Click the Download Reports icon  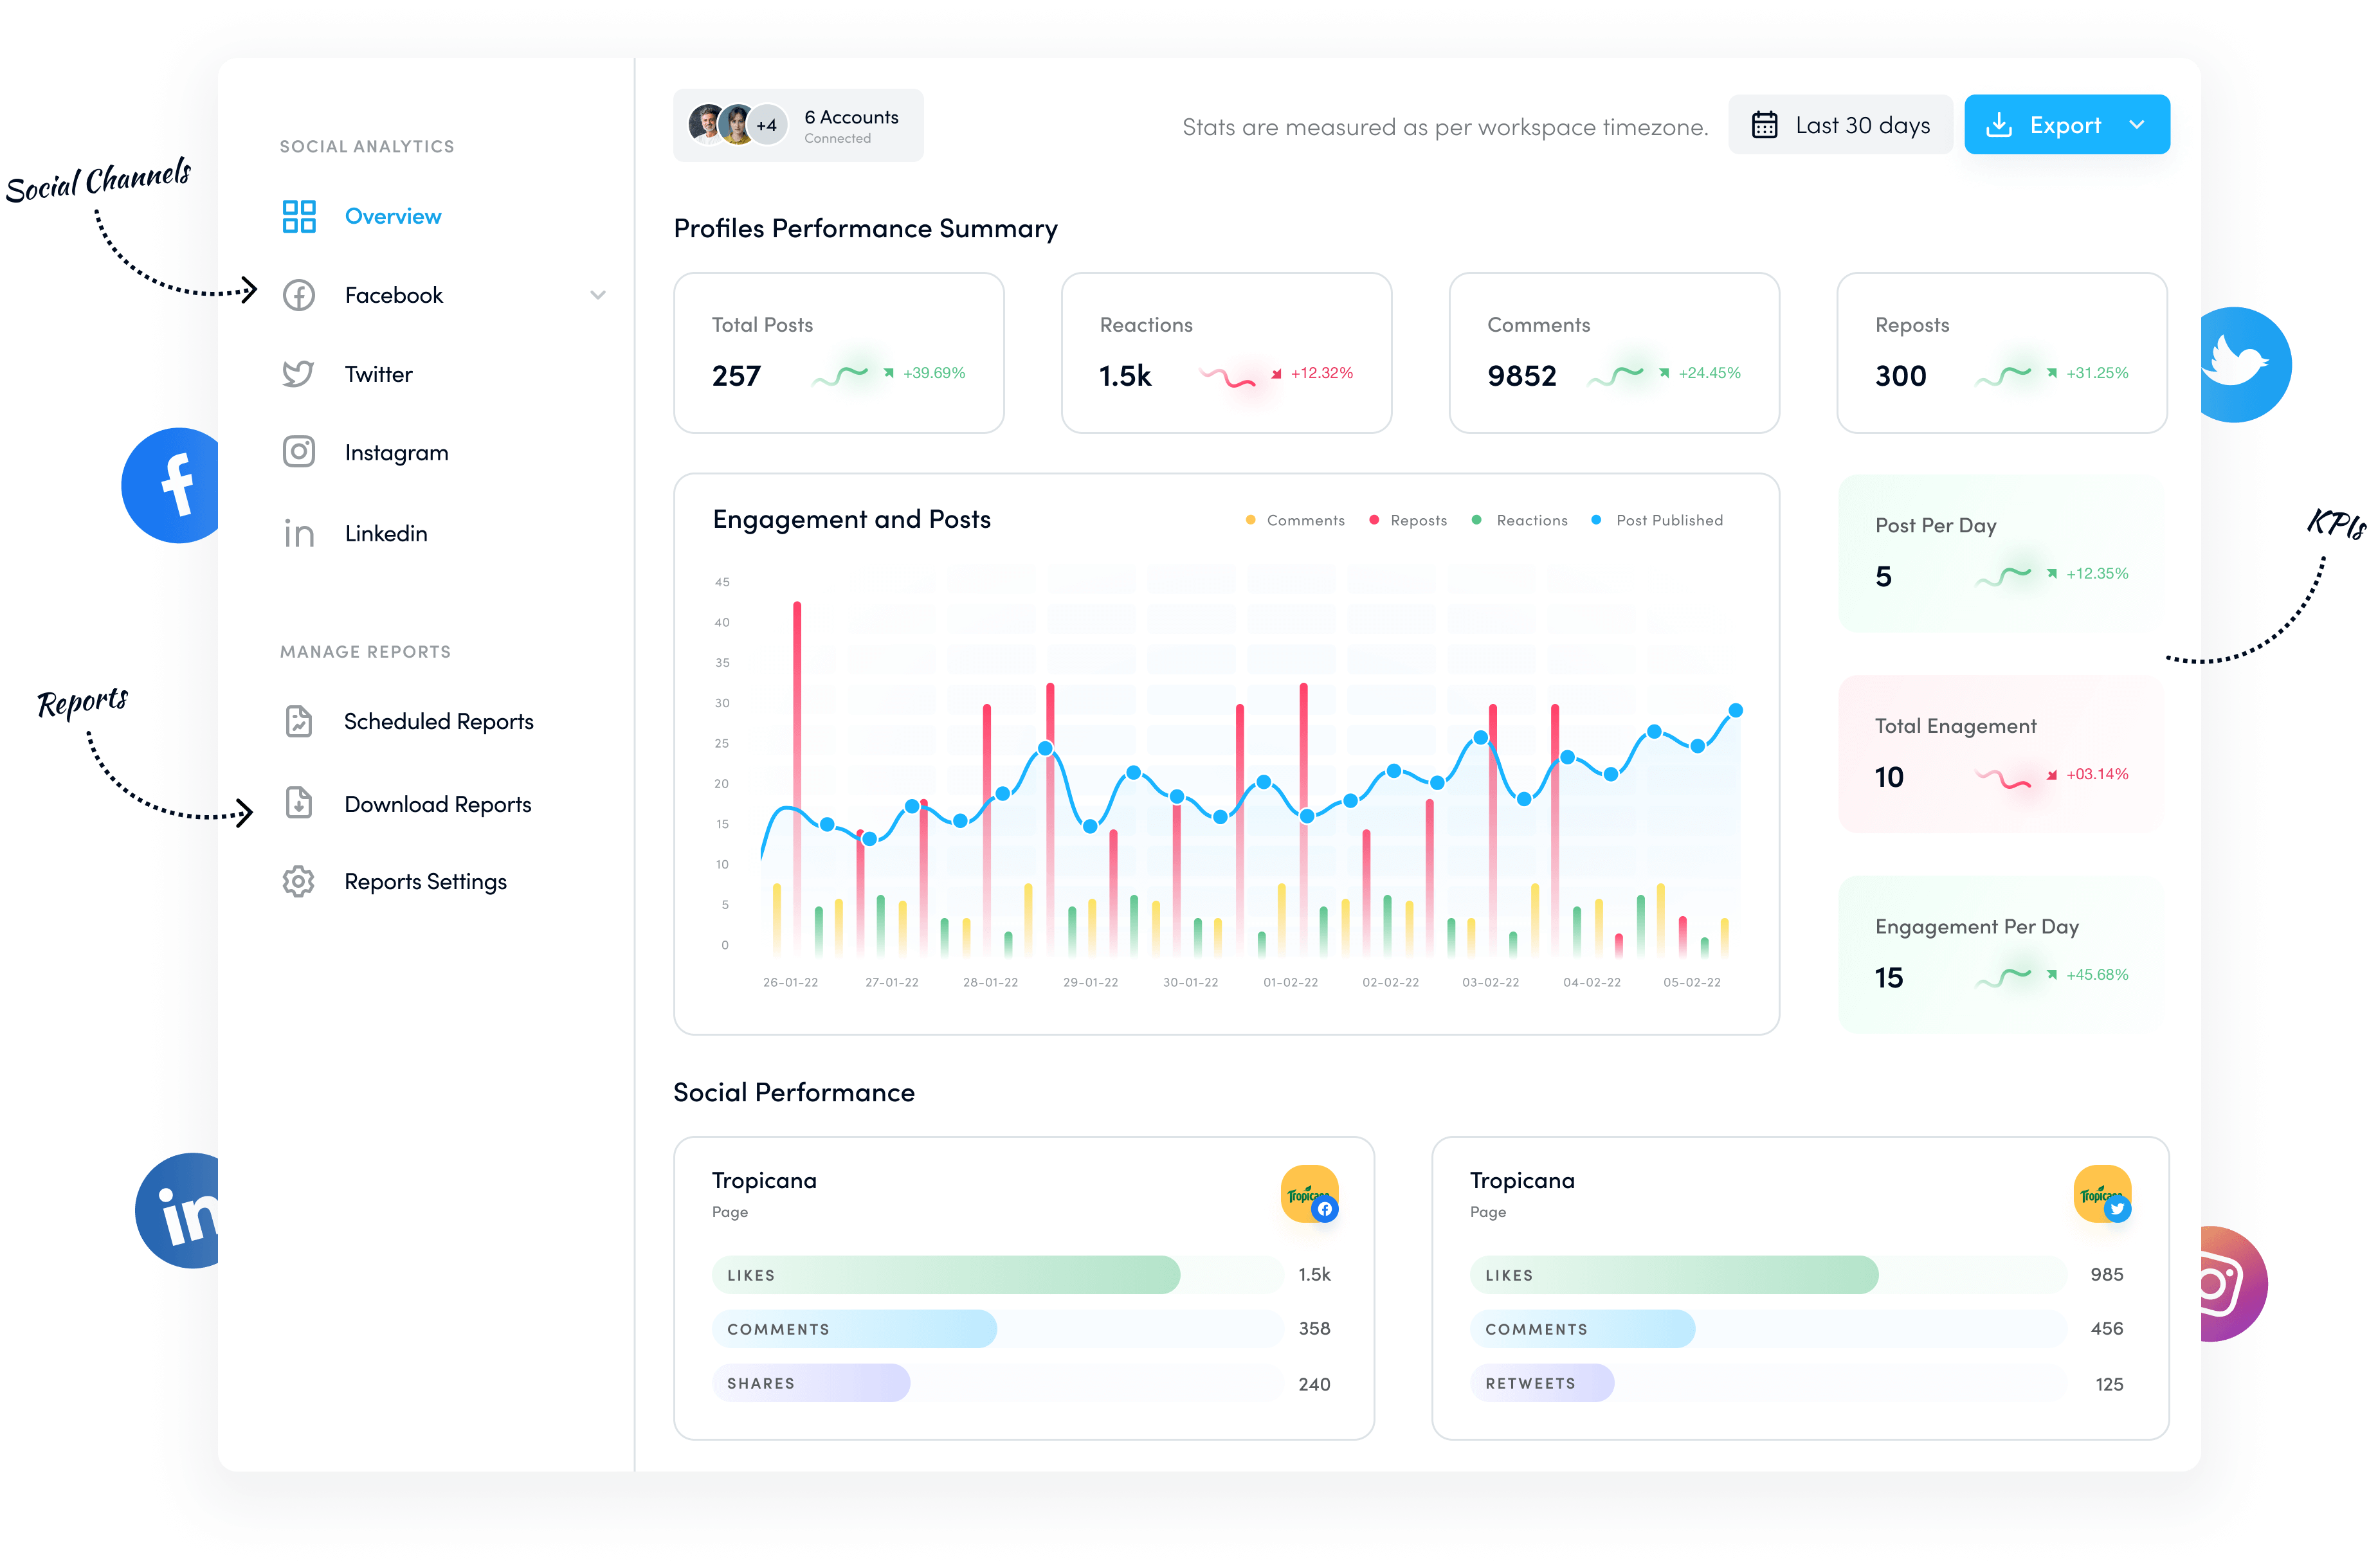pyautogui.click(x=299, y=803)
